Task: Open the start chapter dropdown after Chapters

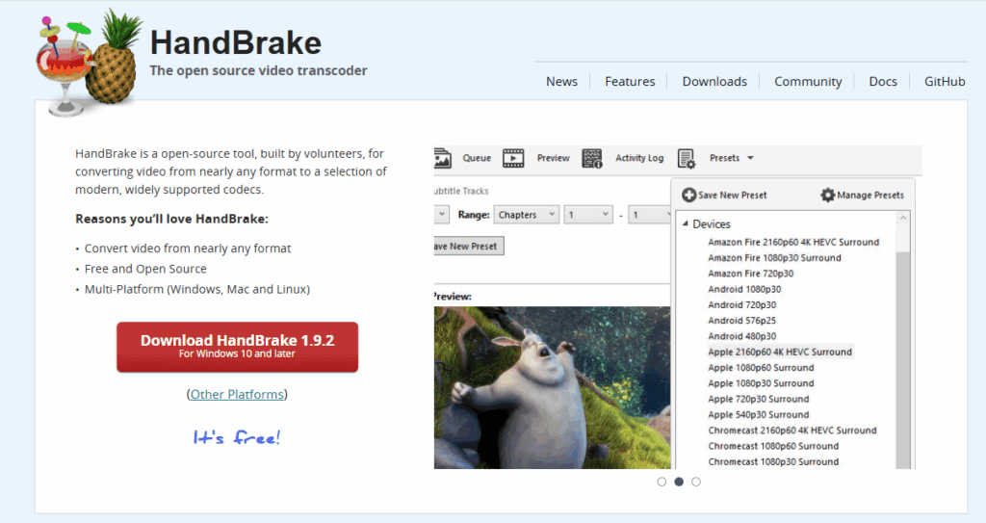Action: click(x=588, y=215)
